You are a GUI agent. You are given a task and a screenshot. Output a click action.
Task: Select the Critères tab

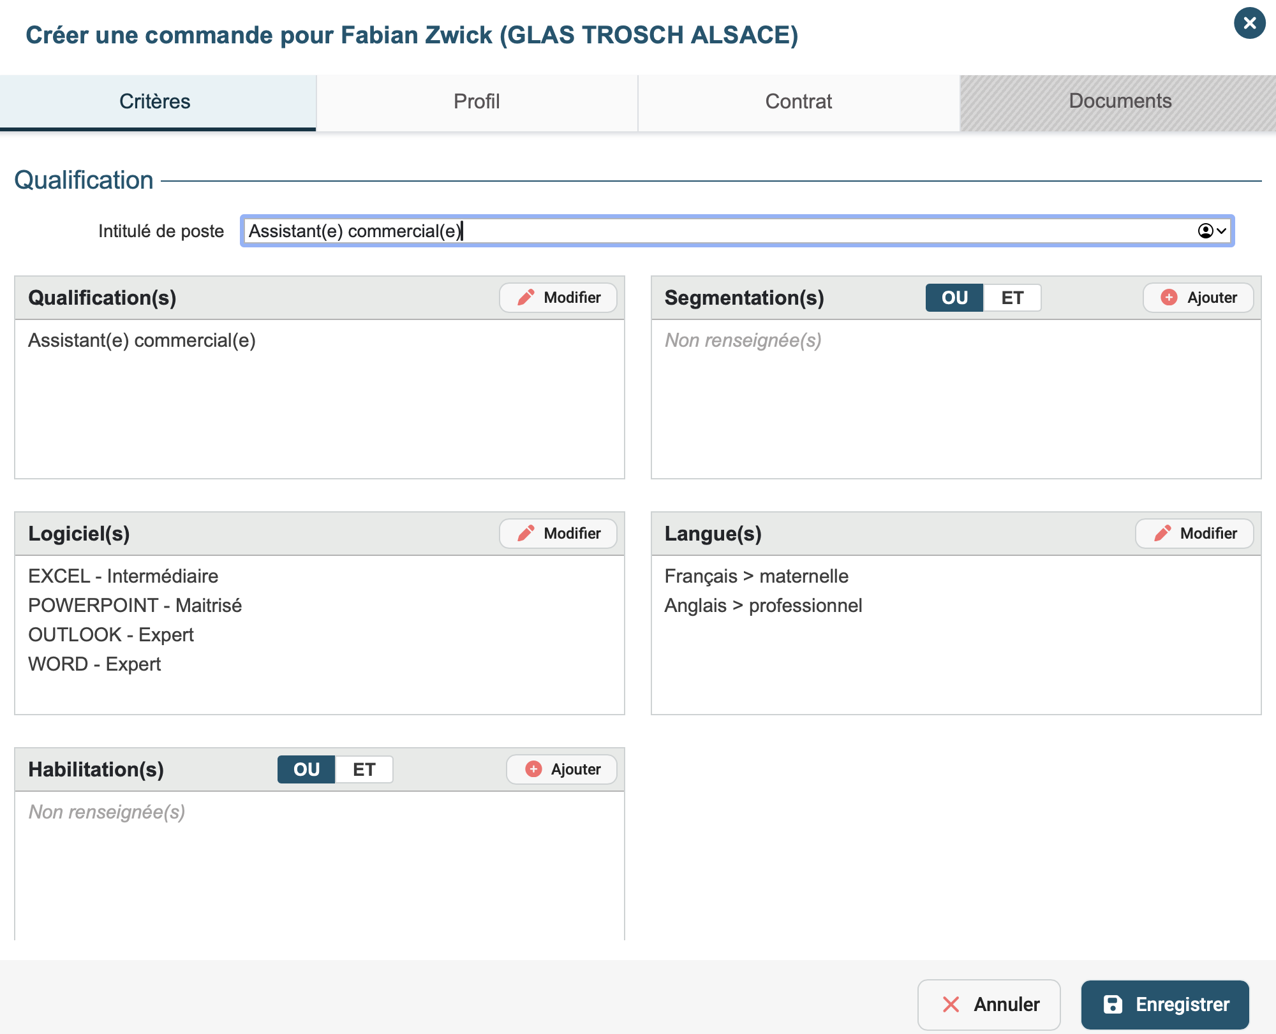[x=155, y=102]
